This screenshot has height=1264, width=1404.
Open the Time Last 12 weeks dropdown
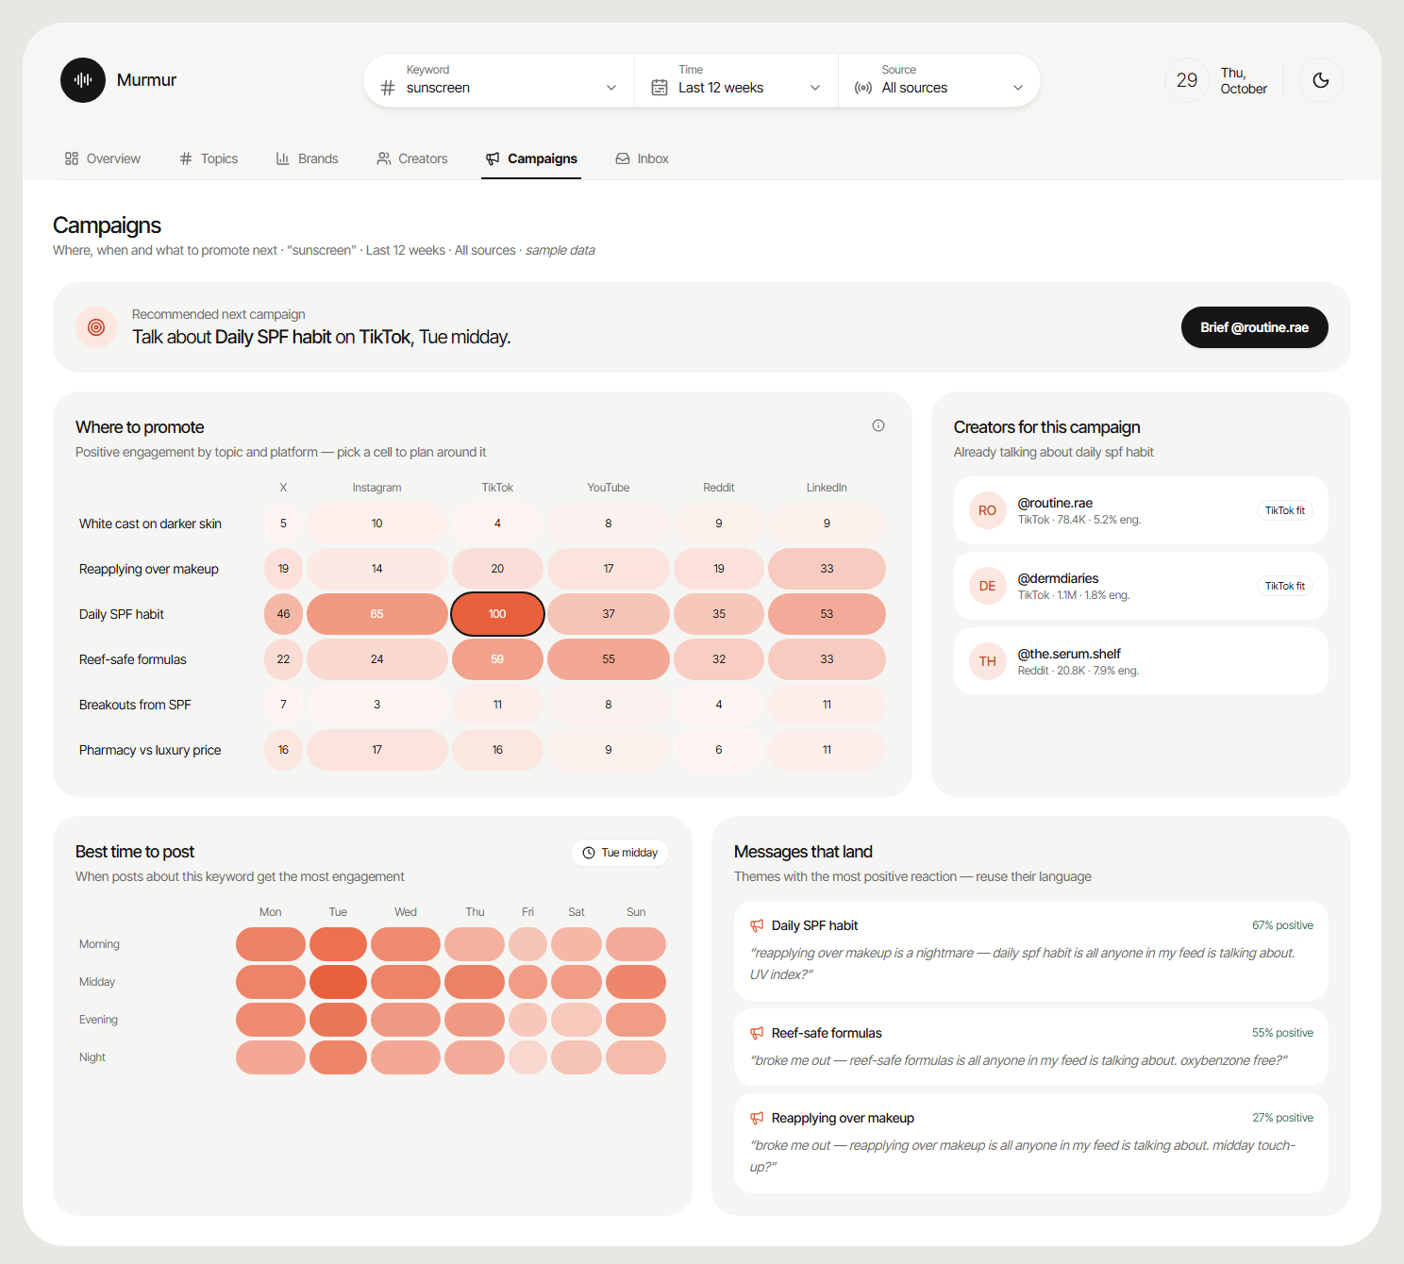point(736,80)
